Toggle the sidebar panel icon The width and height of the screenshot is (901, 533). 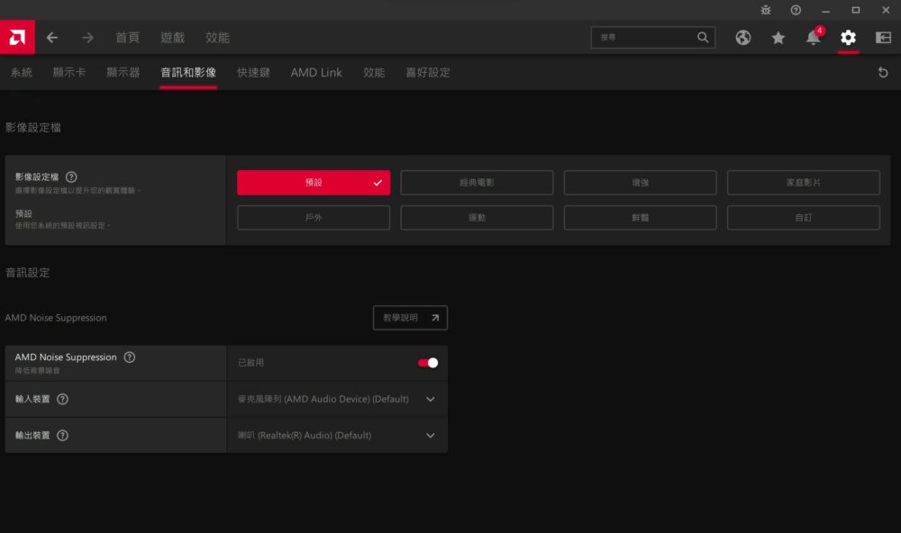point(883,37)
